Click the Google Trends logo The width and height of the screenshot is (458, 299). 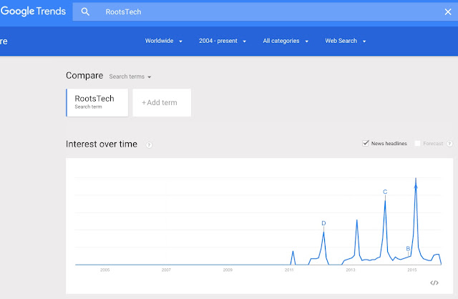tap(34, 11)
